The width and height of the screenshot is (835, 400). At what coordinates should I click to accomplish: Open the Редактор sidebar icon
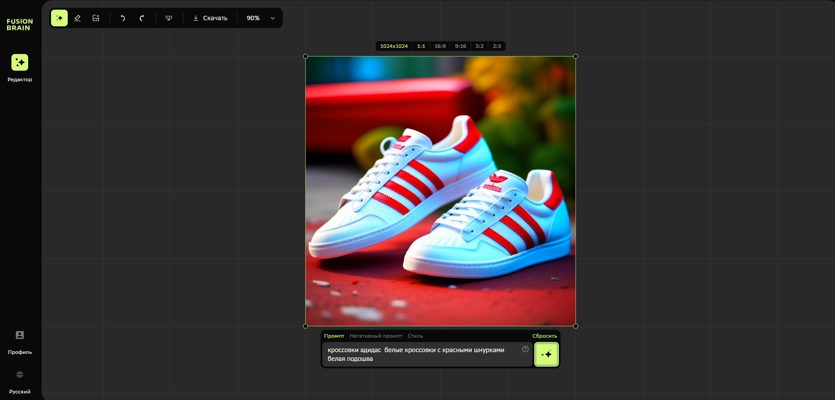[20, 63]
